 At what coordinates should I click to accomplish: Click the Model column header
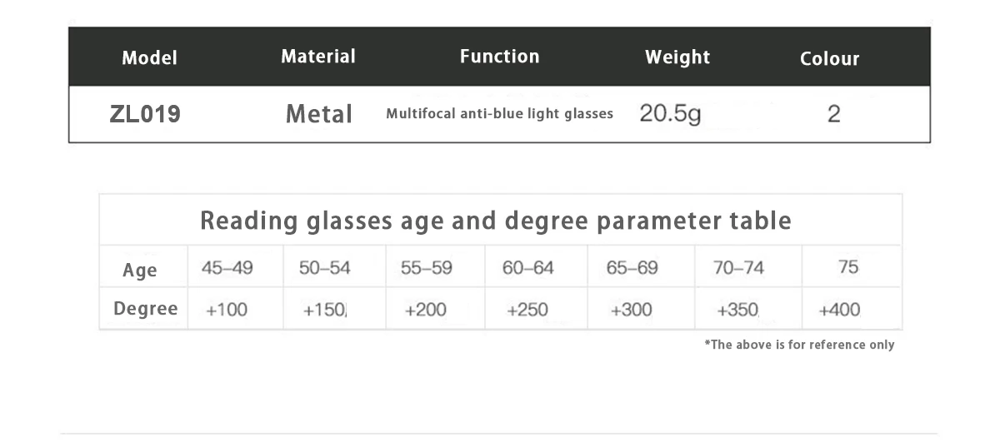[x=149, y=57]
